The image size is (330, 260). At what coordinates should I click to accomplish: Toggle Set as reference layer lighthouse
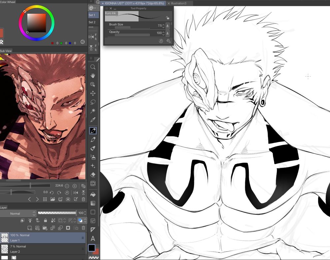click(x=30, y=220)
